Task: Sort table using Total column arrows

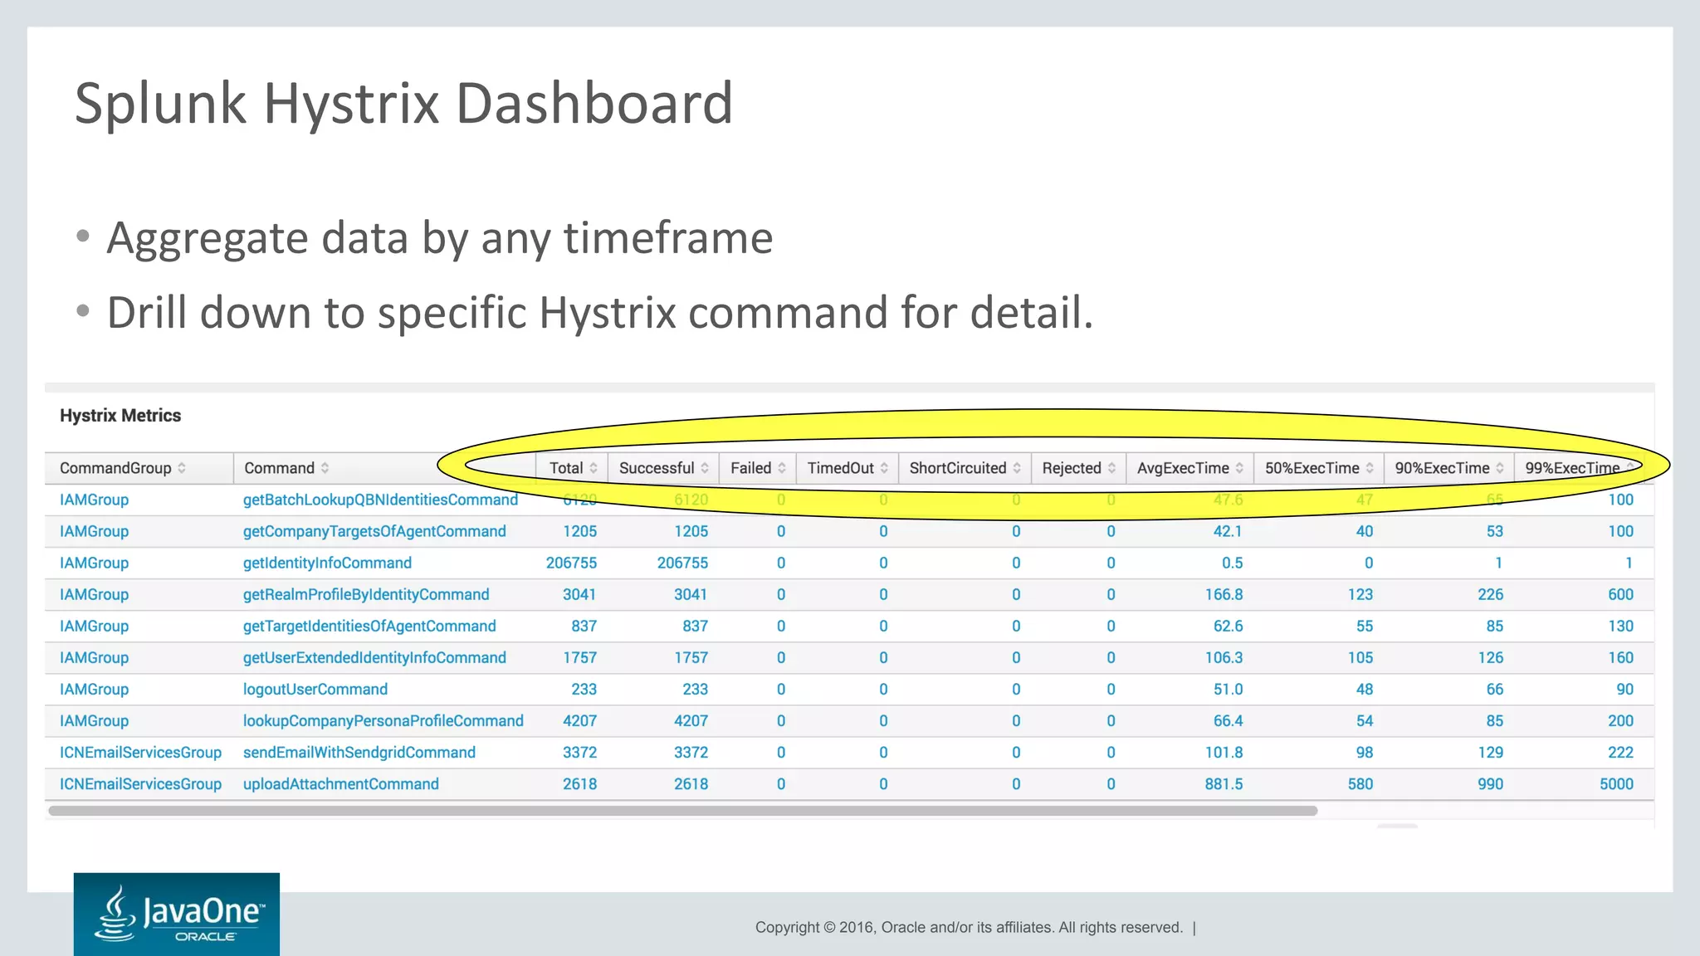Action: click(594, 468)
